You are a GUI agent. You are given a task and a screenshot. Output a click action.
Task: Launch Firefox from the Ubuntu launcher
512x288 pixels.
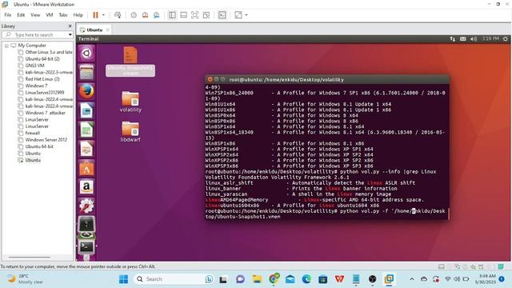[x=86, y=91]
